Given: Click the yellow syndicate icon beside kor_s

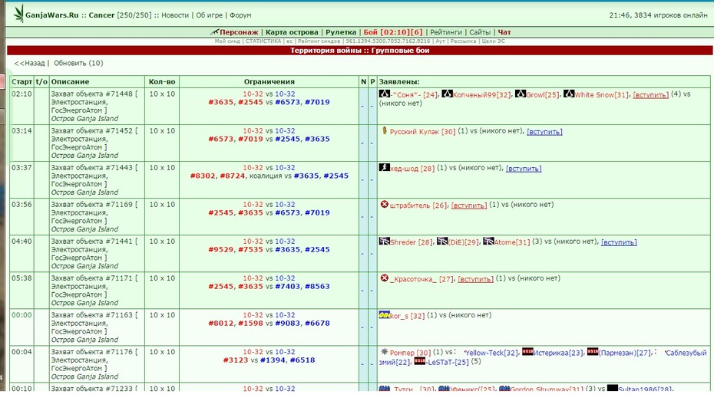Looking at the screenshot, I should point(385,314).
